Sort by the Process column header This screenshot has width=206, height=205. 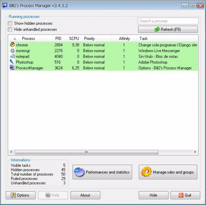[x=30, y=38]
